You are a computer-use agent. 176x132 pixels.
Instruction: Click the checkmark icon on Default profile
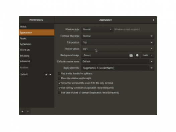[46, 74]
